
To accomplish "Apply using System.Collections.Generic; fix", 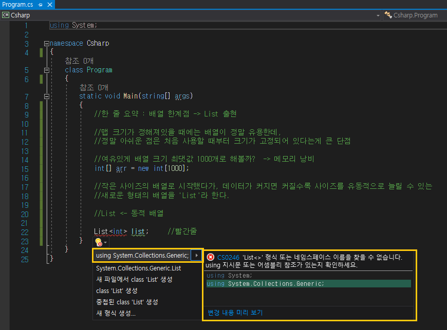I will [x=142, y=256].
